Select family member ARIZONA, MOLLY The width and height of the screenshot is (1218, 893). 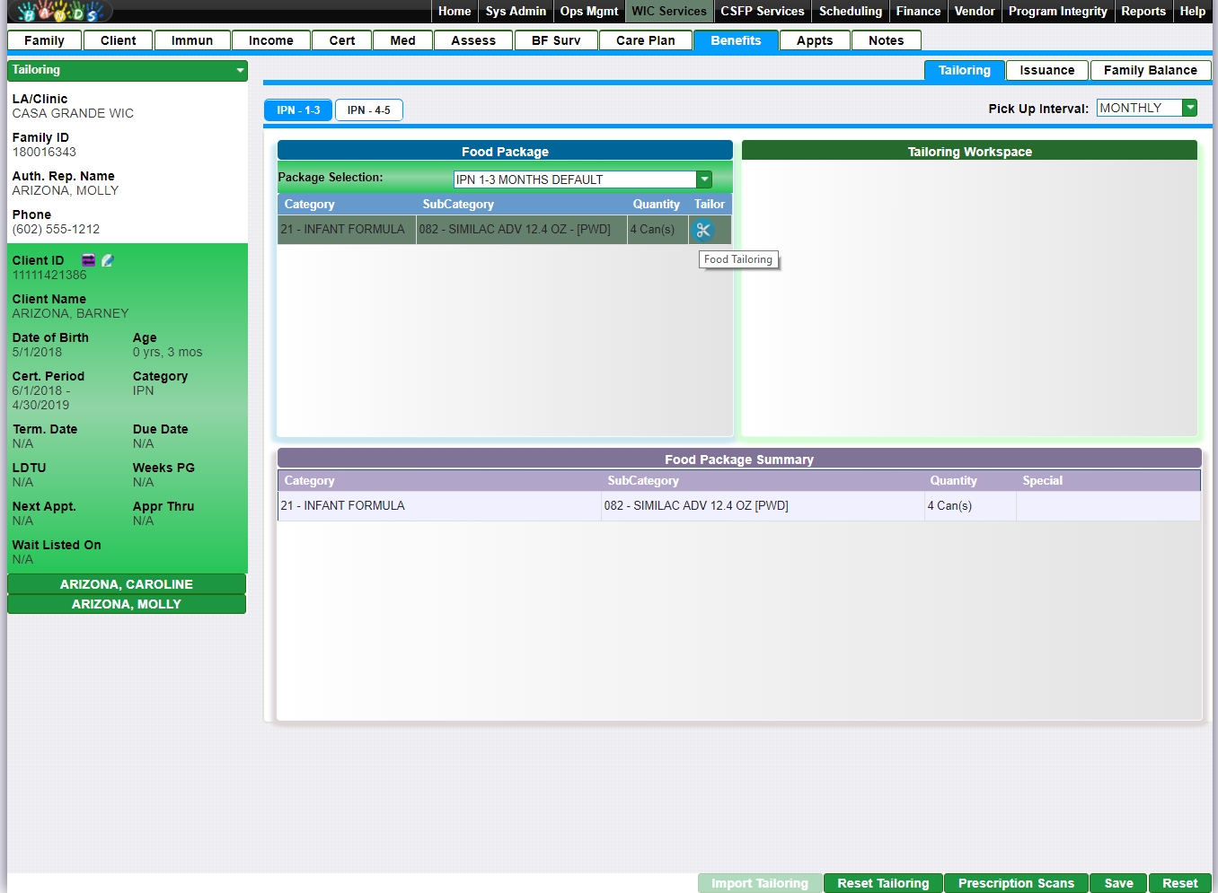click(x=127, y=604)
